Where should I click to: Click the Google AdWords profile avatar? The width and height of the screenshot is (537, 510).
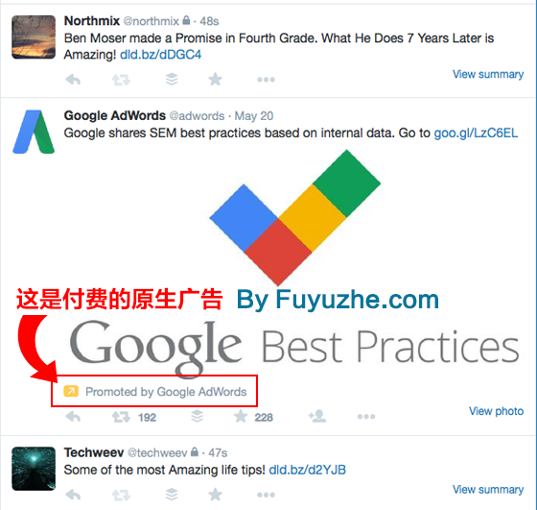[34, 132]
